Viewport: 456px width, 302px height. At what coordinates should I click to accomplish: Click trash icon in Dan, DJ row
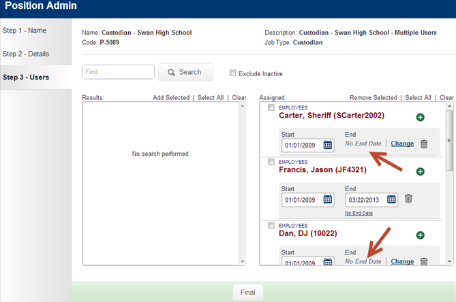(x=424, y=261)
